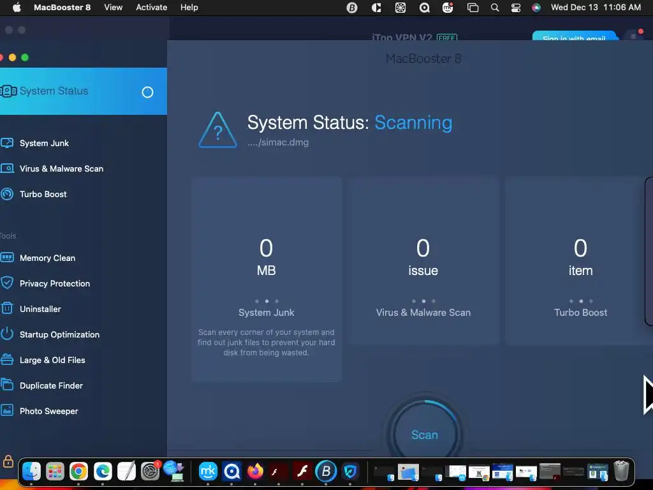Click "Sign in with email" in the iTop VPN window
Image resolution: width=653 pixels, height=490 pixels.
tap(574, 36)
